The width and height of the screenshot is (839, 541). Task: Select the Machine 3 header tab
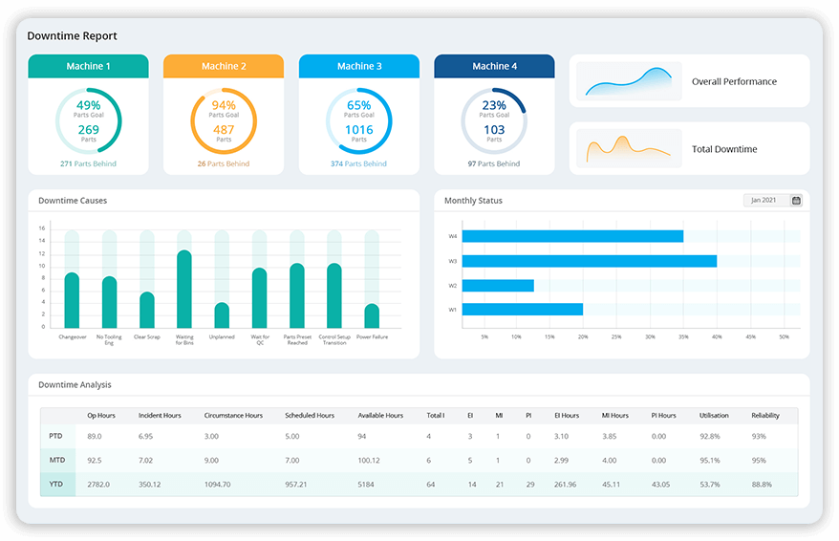(x=359, y=66)
